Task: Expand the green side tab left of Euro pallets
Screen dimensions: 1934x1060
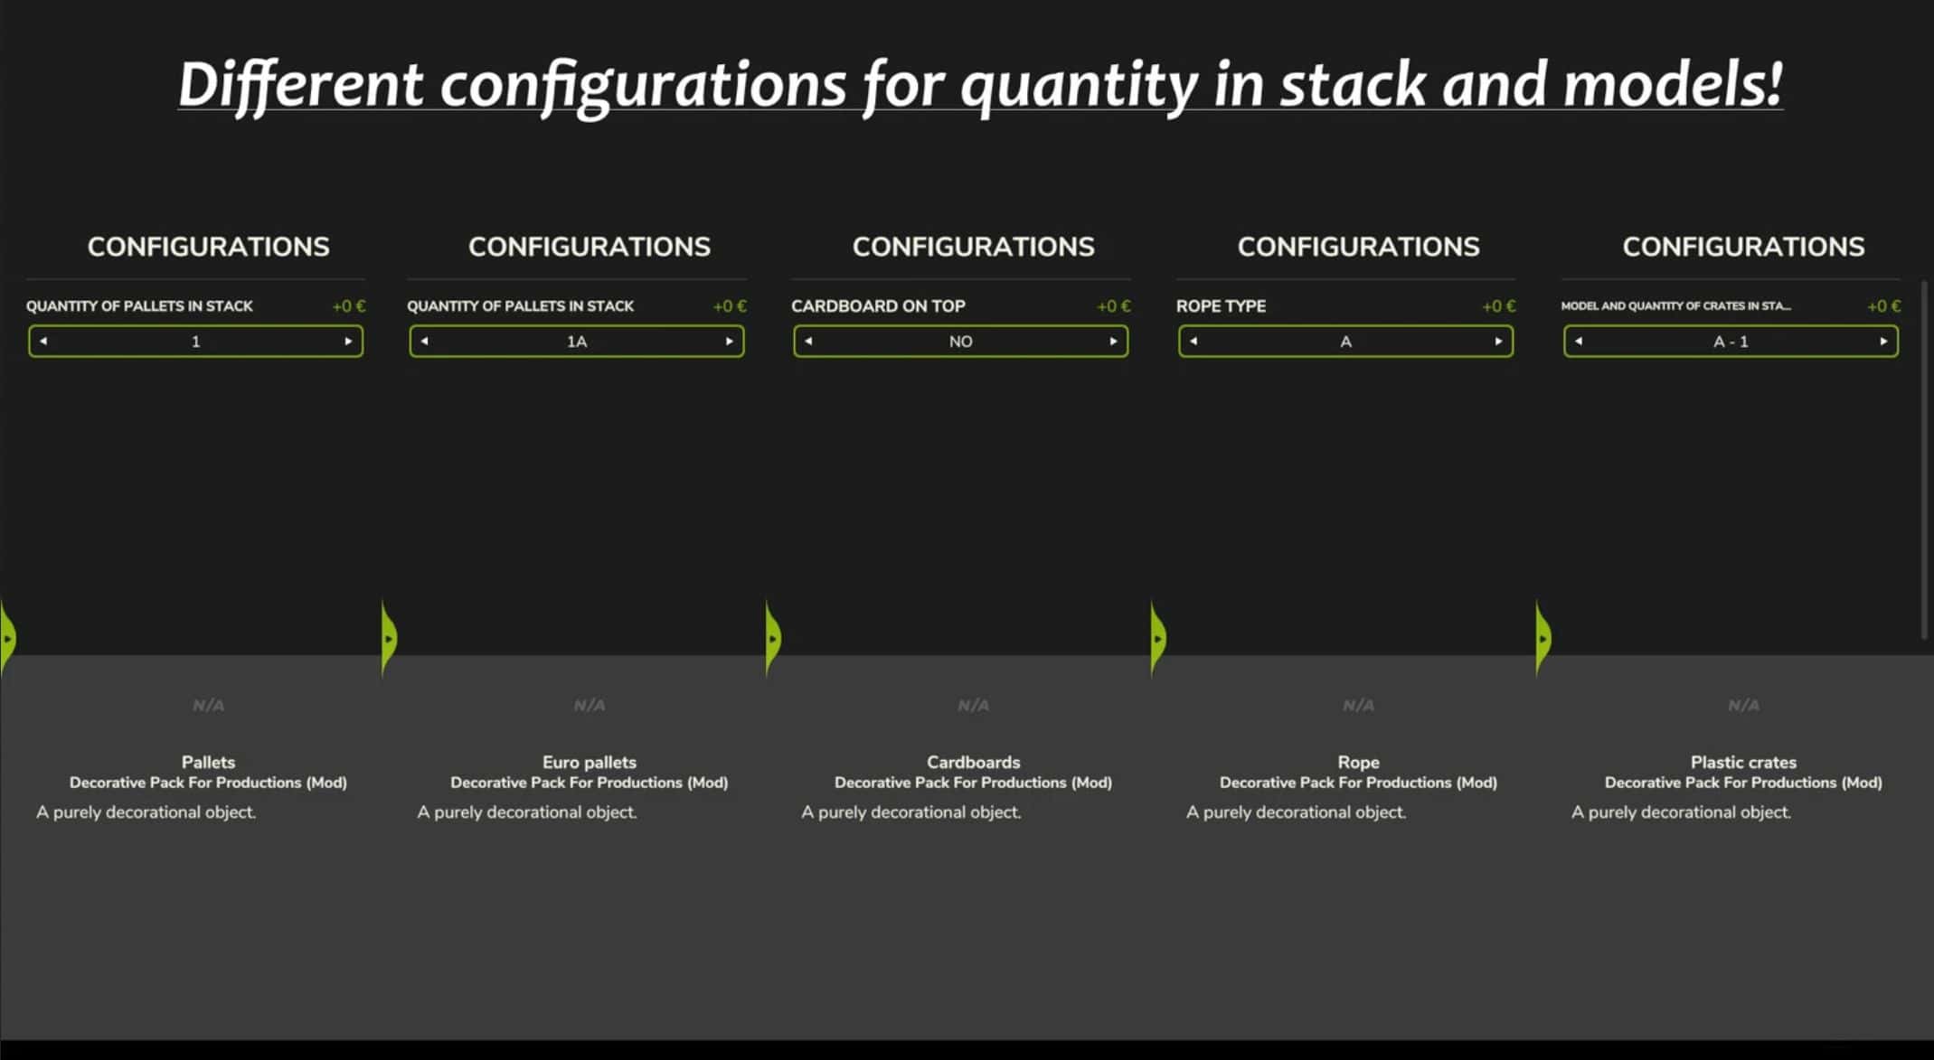Action: click(389, 638)
